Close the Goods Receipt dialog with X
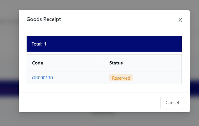Viewport: 199px width, 126px height. coord(180,20)
